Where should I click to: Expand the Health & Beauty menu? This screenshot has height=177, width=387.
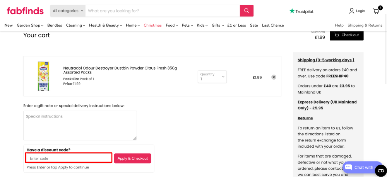point(105,26)
